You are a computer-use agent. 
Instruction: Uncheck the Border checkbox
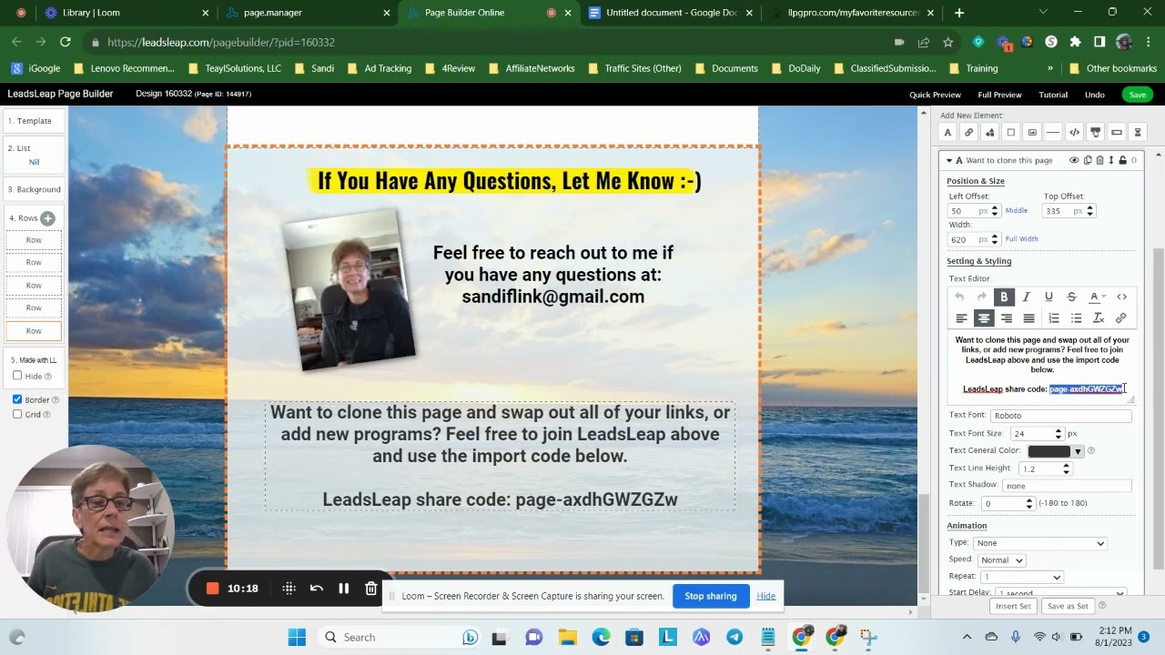tap(17, 399)
